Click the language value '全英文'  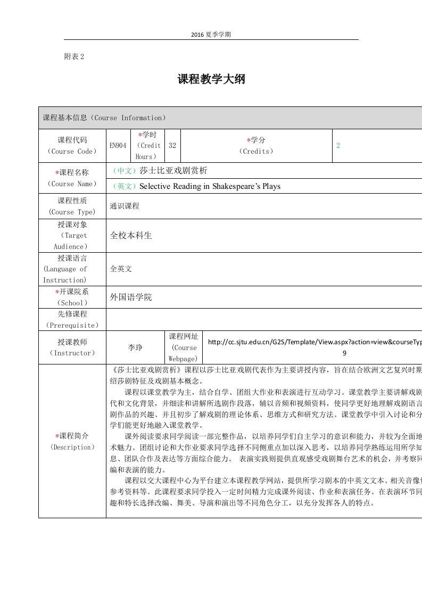click(121, 269)
